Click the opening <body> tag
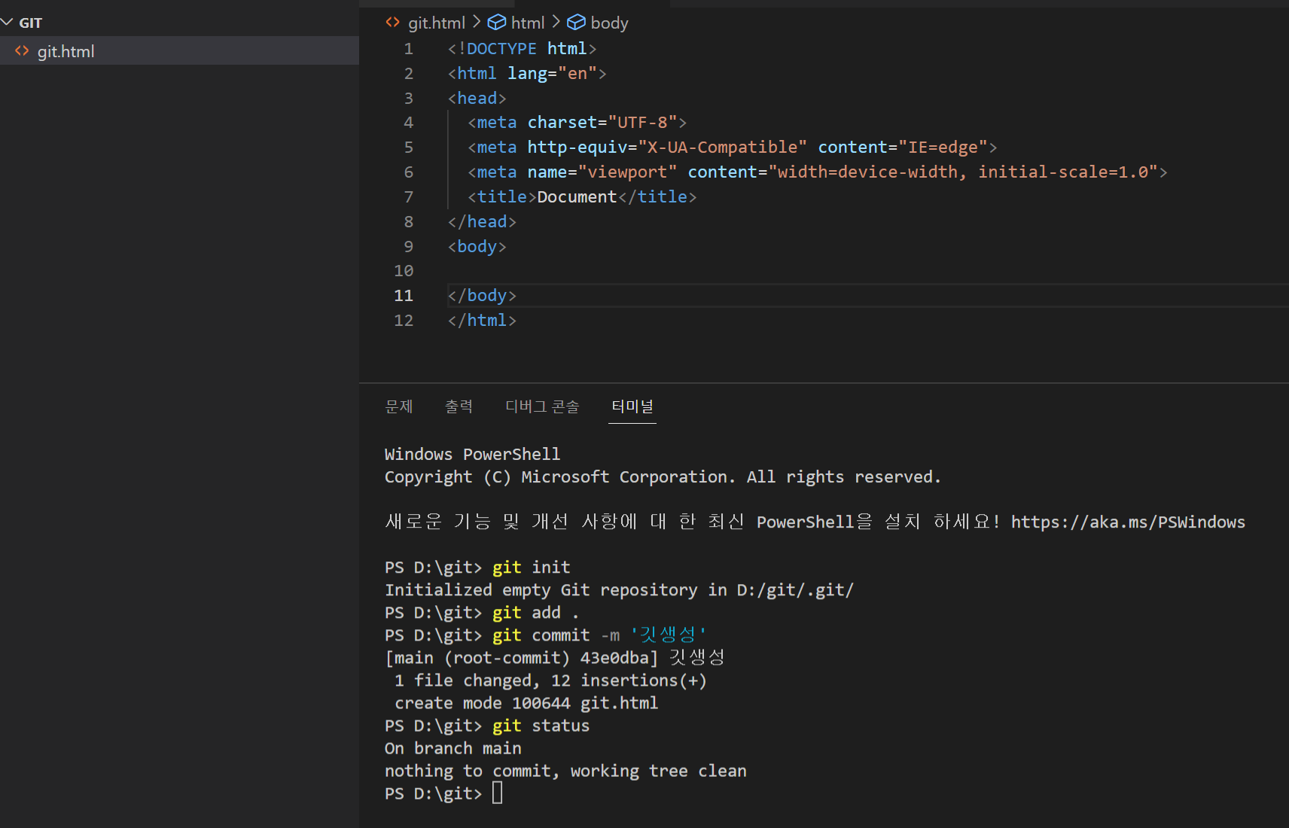Viewport: 1289px width, 828px height. click(x=477, y=246)
